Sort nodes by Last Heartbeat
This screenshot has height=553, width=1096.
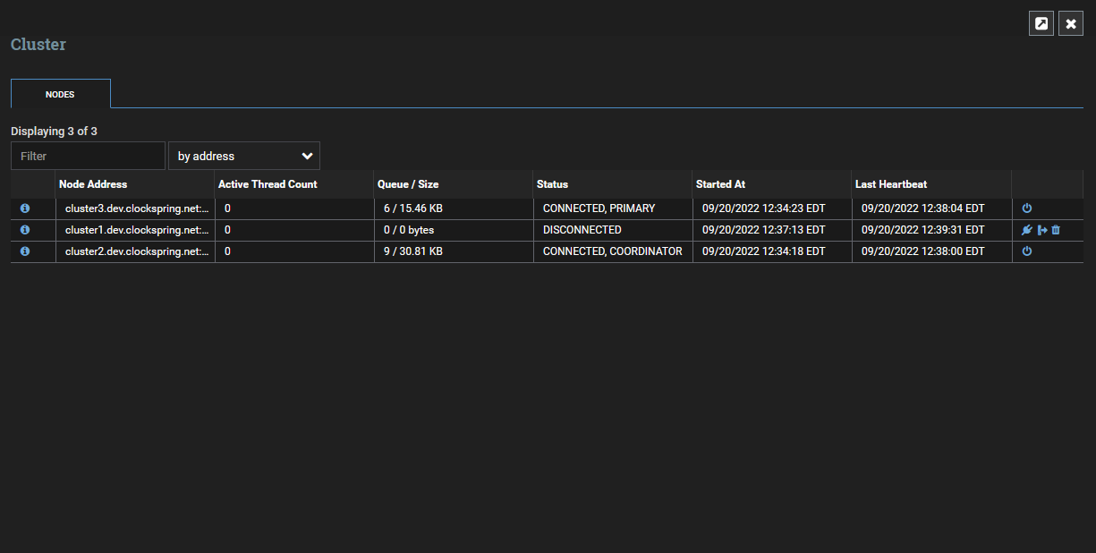[x=891, y=184]
